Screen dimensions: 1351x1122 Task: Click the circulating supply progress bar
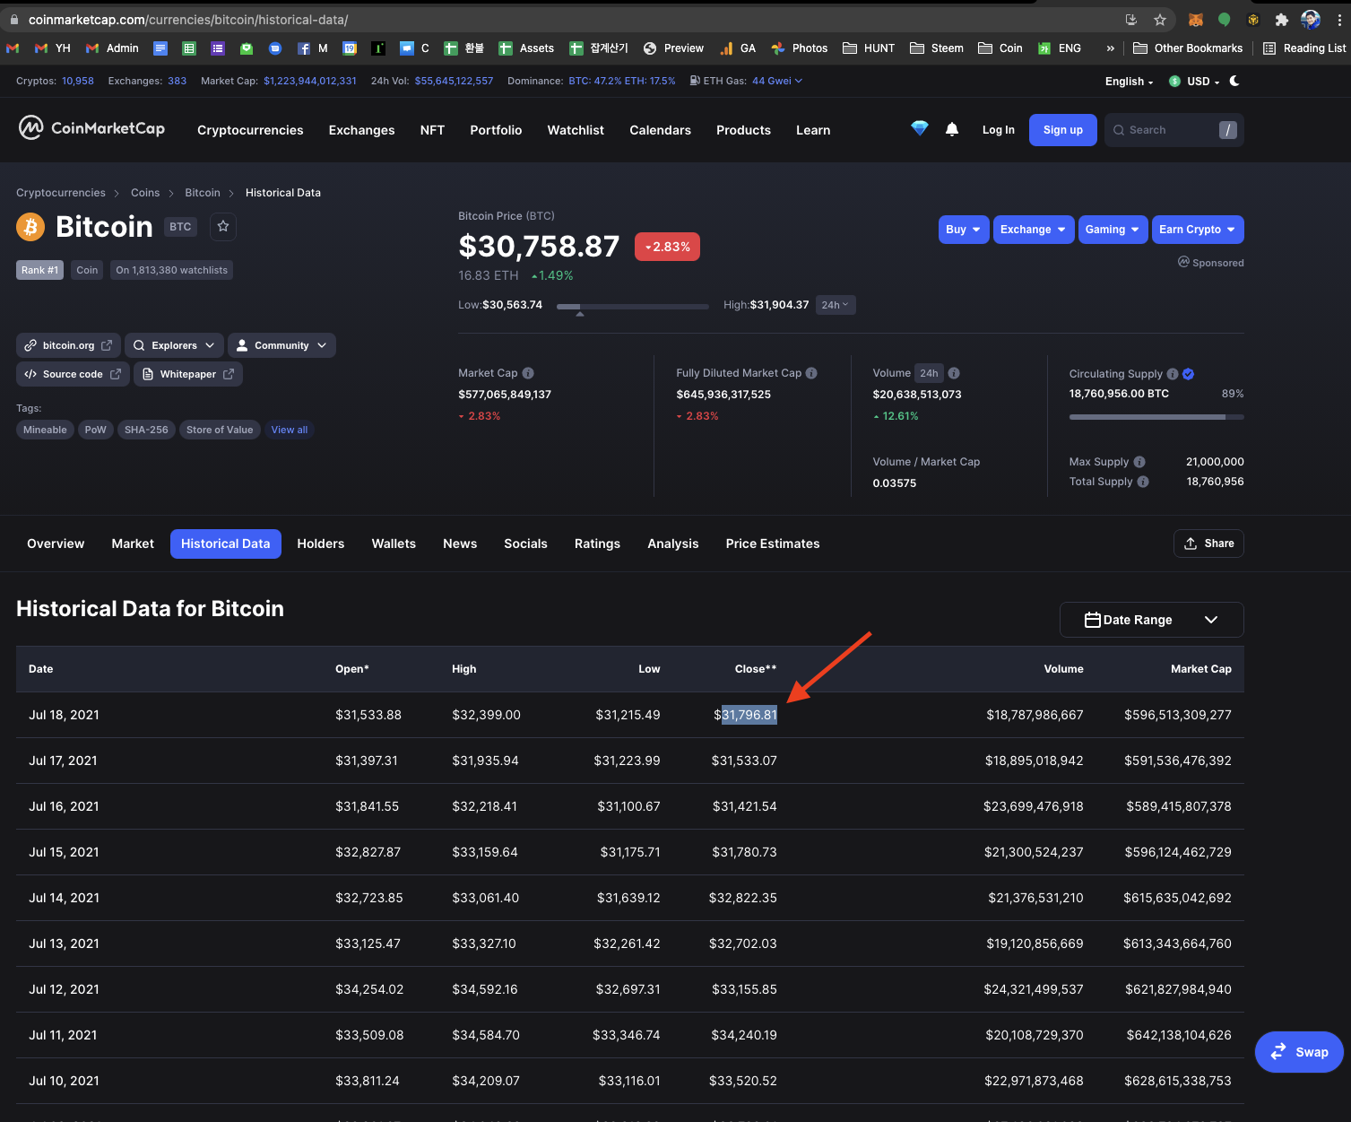(1156, 417)
